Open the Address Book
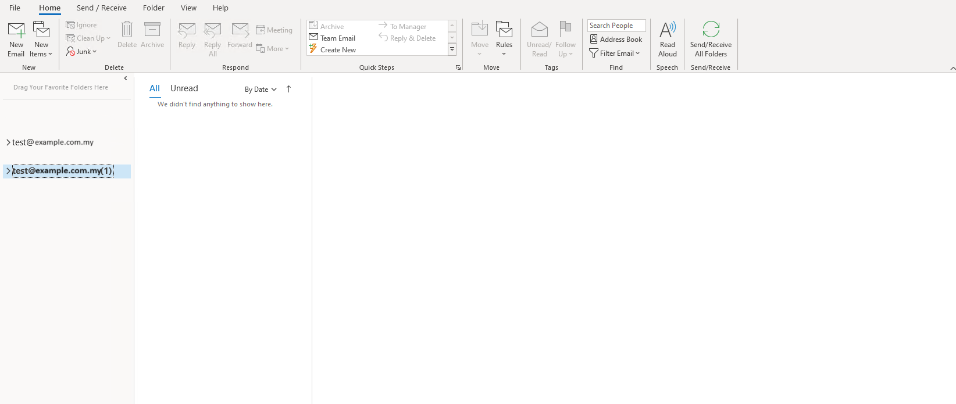Image resolution: width=956 pixels, height=404 pixels. [616, 39]
